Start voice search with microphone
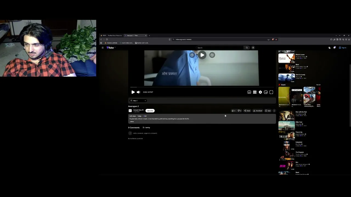The image size is (351, 197). (x=253, y=48)
